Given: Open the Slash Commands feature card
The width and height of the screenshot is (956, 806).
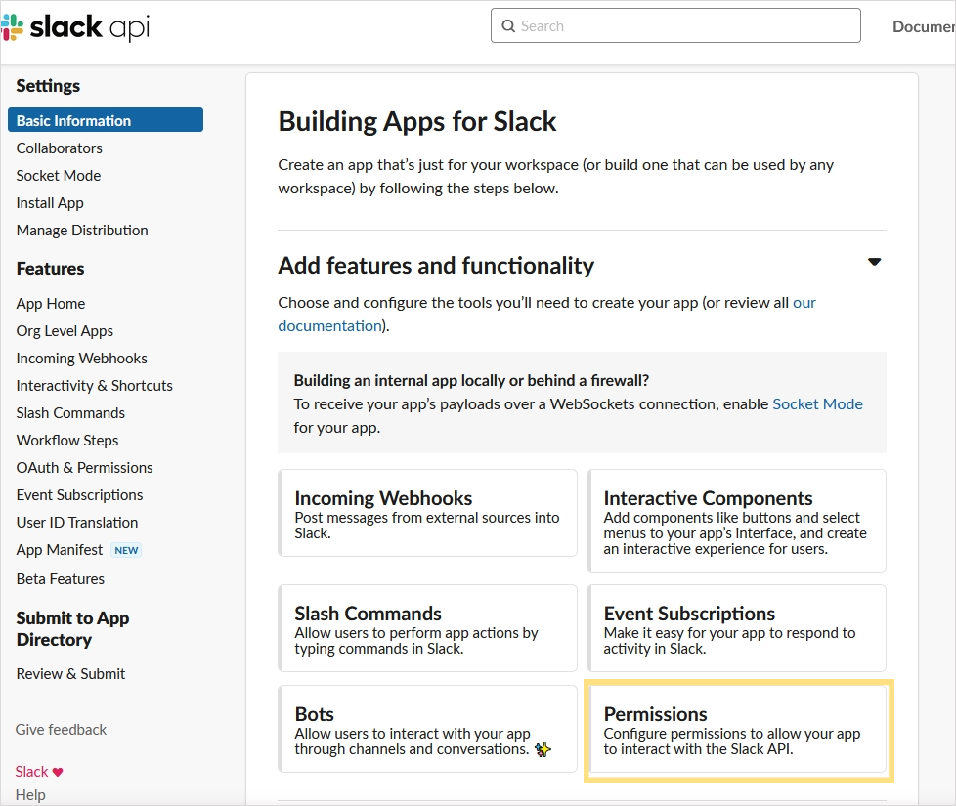Looking at the screenshot, I should 427,628.
